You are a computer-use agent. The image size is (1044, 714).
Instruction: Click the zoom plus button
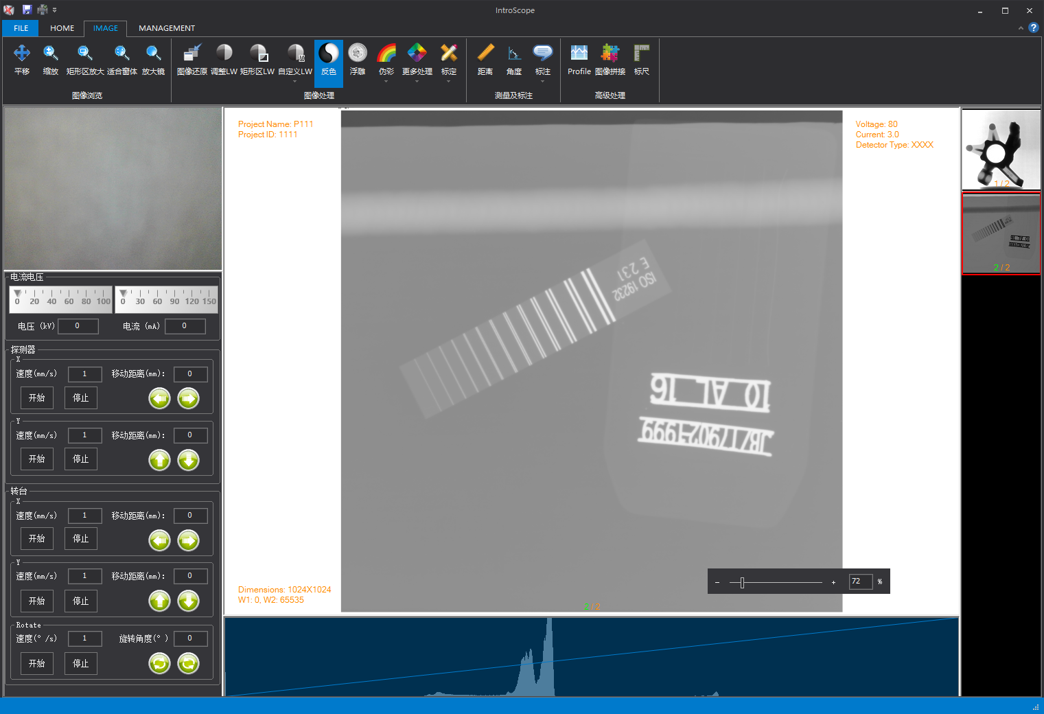tap(834, 583)
